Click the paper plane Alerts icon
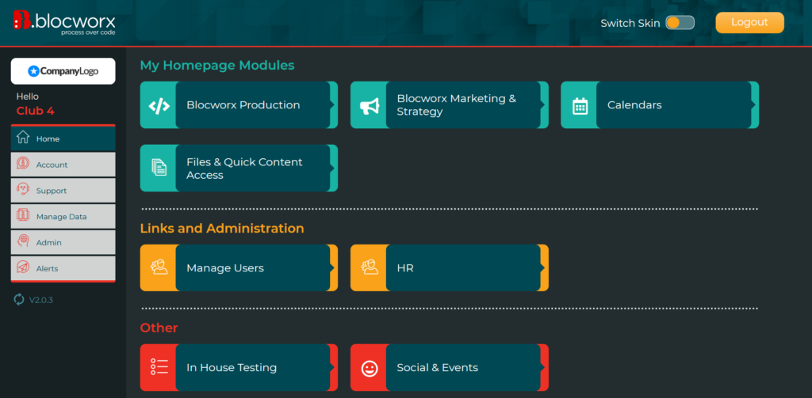This screenshot has width=812, height=398. point(23,267)
